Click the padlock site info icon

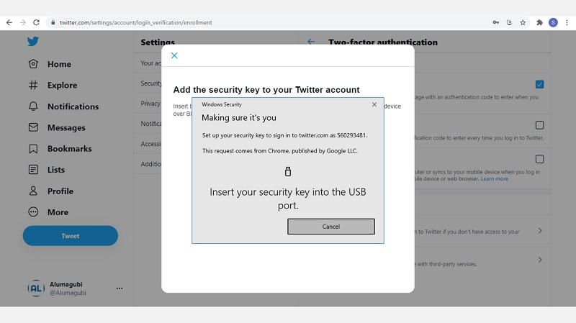pos(53,22)
